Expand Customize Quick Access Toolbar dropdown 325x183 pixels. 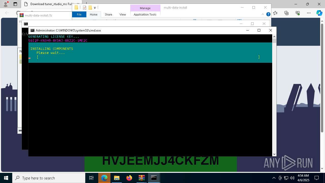[95, 8]
